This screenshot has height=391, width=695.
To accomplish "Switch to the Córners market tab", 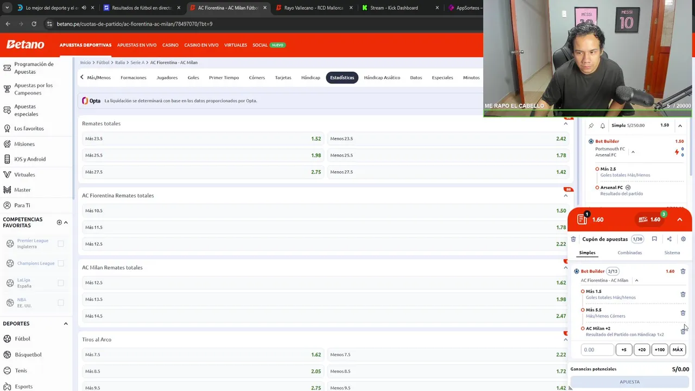I will coord(257,78).
